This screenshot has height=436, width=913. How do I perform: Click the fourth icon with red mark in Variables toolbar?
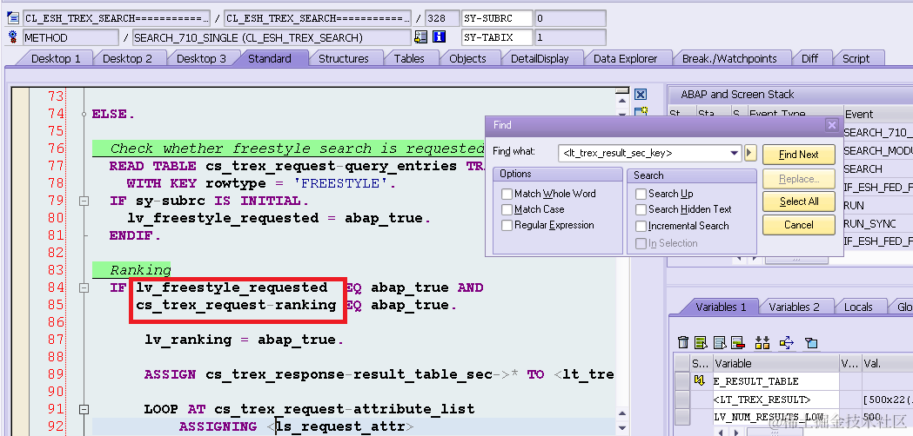(x=738, y=342)
